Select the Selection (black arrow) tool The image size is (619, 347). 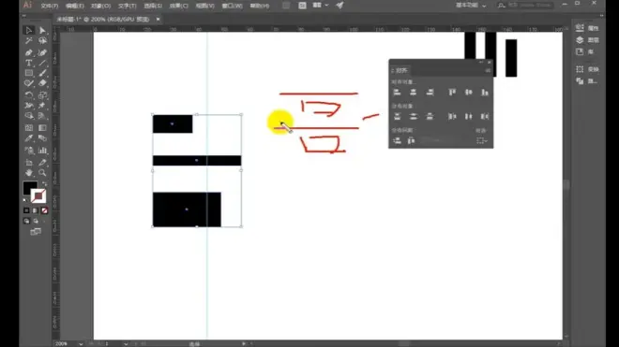tap(29, 30)
